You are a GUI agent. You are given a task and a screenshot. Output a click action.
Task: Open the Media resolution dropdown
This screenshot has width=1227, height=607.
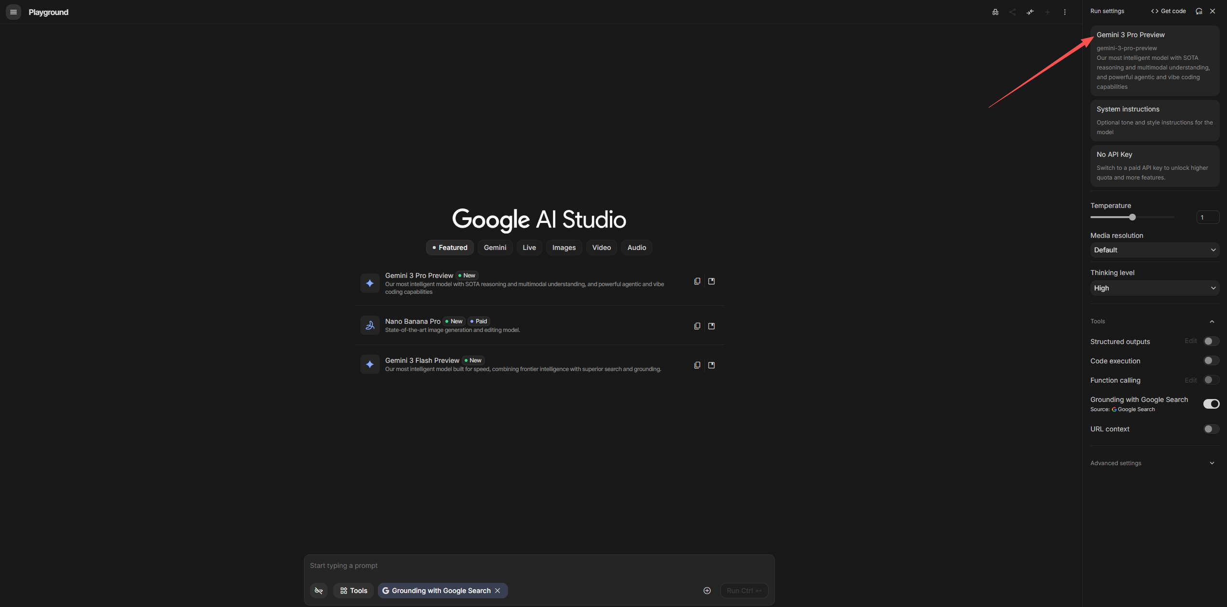coord(1154,250)
